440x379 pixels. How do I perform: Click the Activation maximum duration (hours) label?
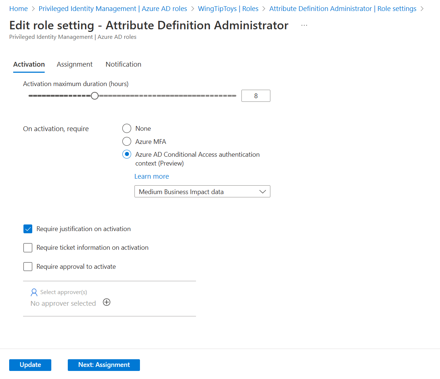pos(76,84)
